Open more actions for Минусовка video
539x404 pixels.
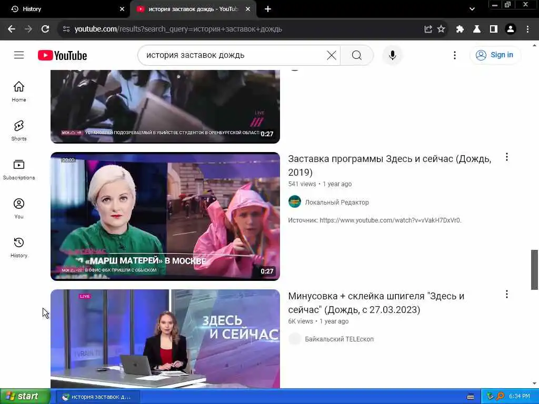(x=507, y=294)
